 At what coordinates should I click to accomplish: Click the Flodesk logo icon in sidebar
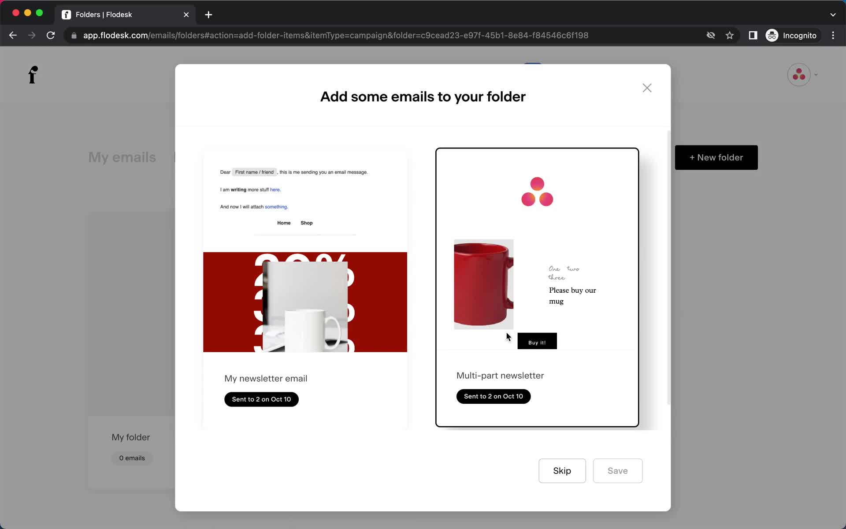[x=32, y=75]
